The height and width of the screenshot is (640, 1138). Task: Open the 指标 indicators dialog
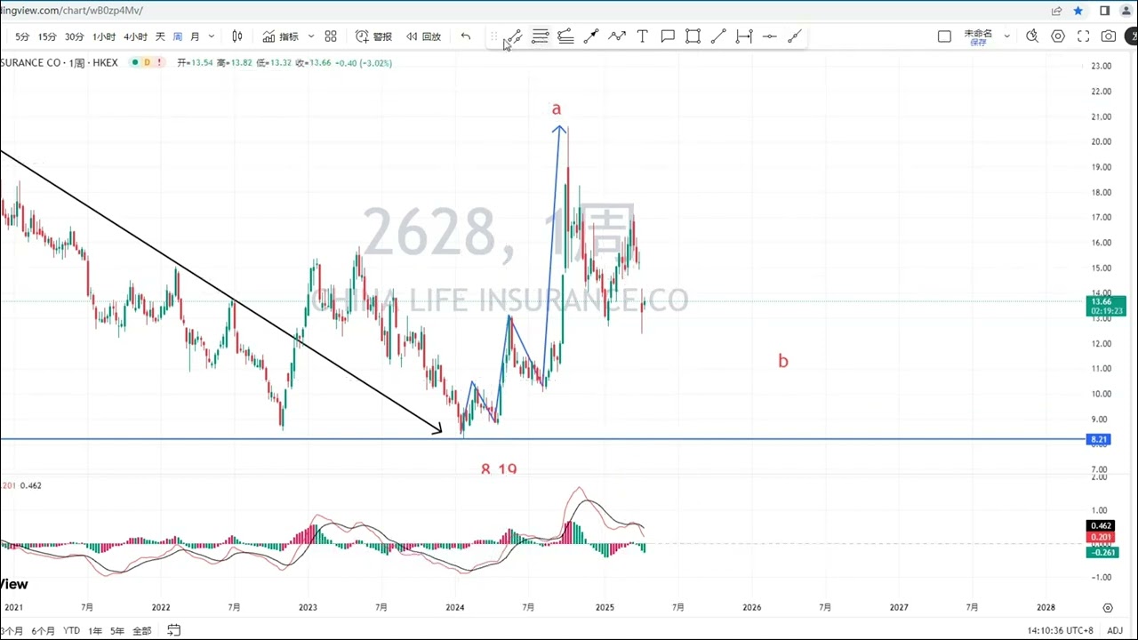[281, 36]
